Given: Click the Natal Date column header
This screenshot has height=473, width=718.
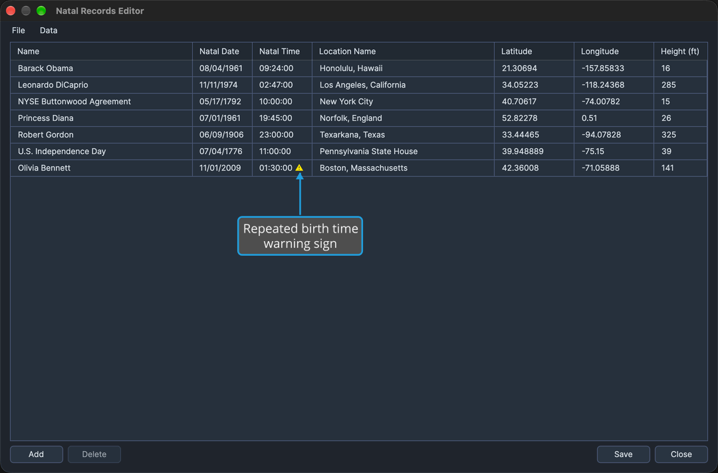Looking at the screenshot, I should (223, 51).
